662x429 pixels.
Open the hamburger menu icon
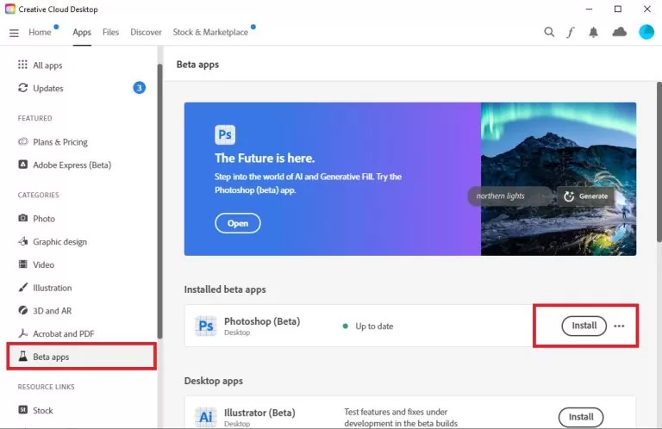click(14, 33)
